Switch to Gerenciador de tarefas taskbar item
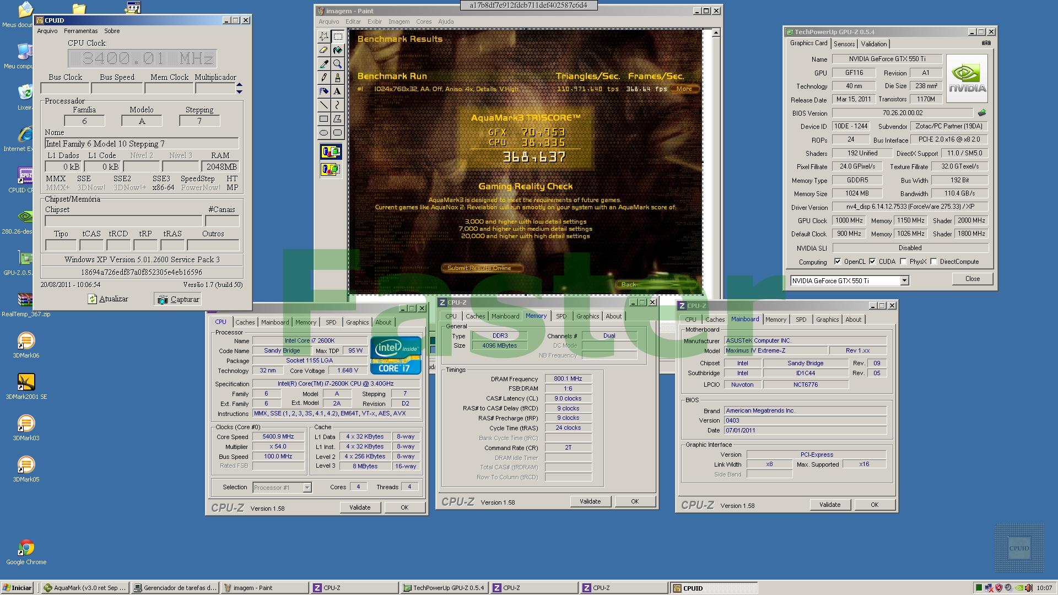 (x=175, y=588)
